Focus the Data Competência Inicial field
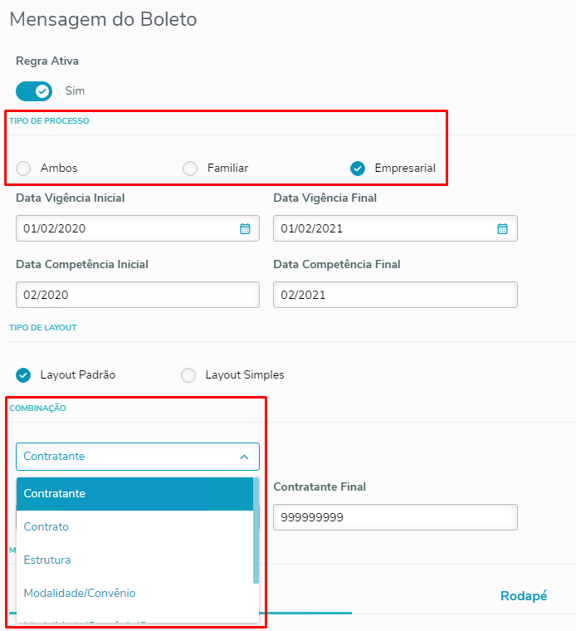The height and width of the screenshot is (631, 576). [137, 295]
